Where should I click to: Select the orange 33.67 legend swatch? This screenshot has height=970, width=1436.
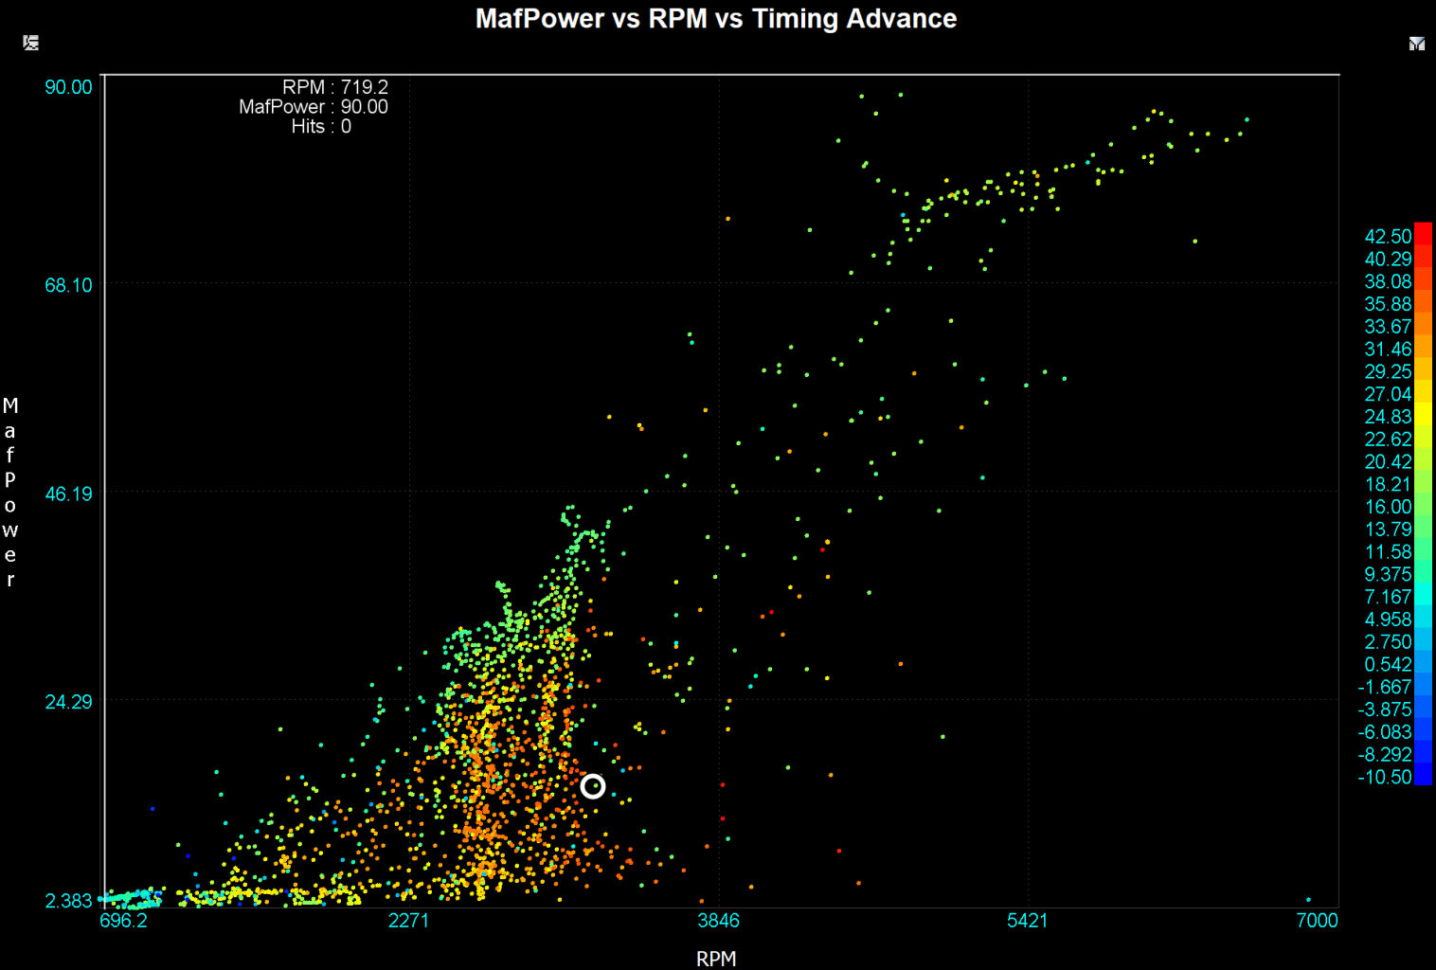tap(1422, 326)
